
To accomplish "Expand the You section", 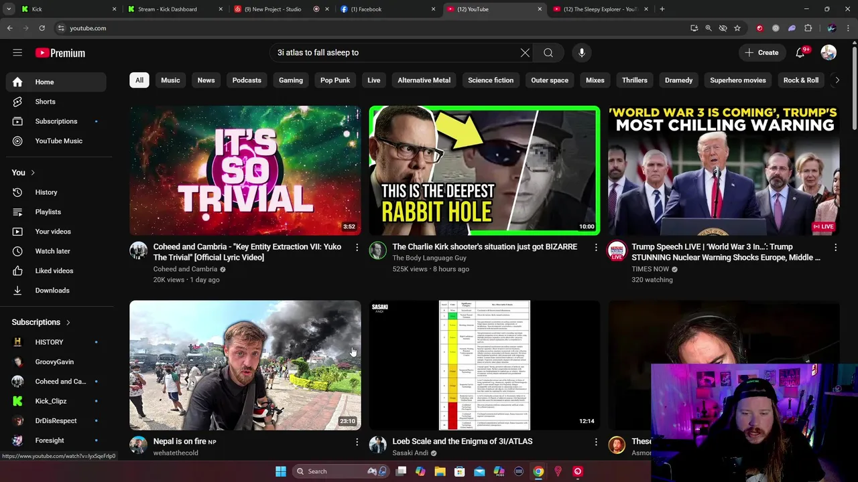I will pos(23,173).
